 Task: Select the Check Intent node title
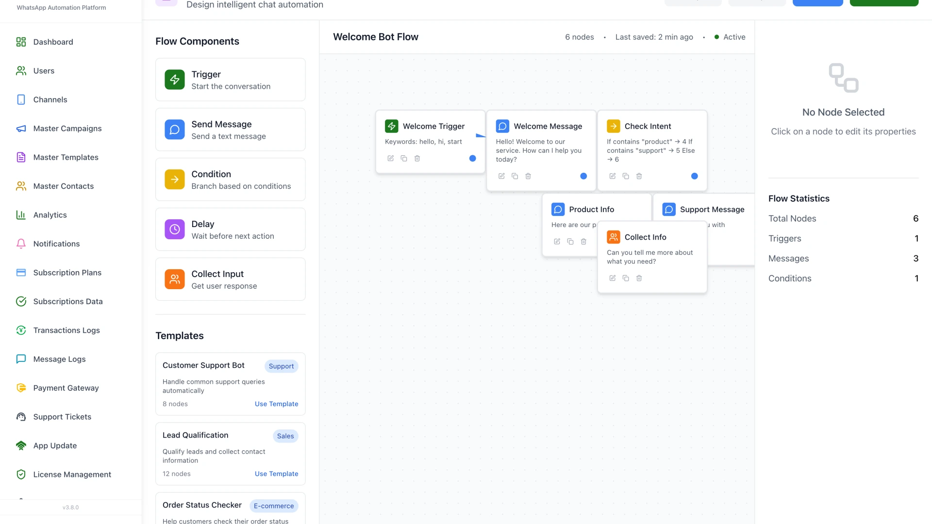648,126
